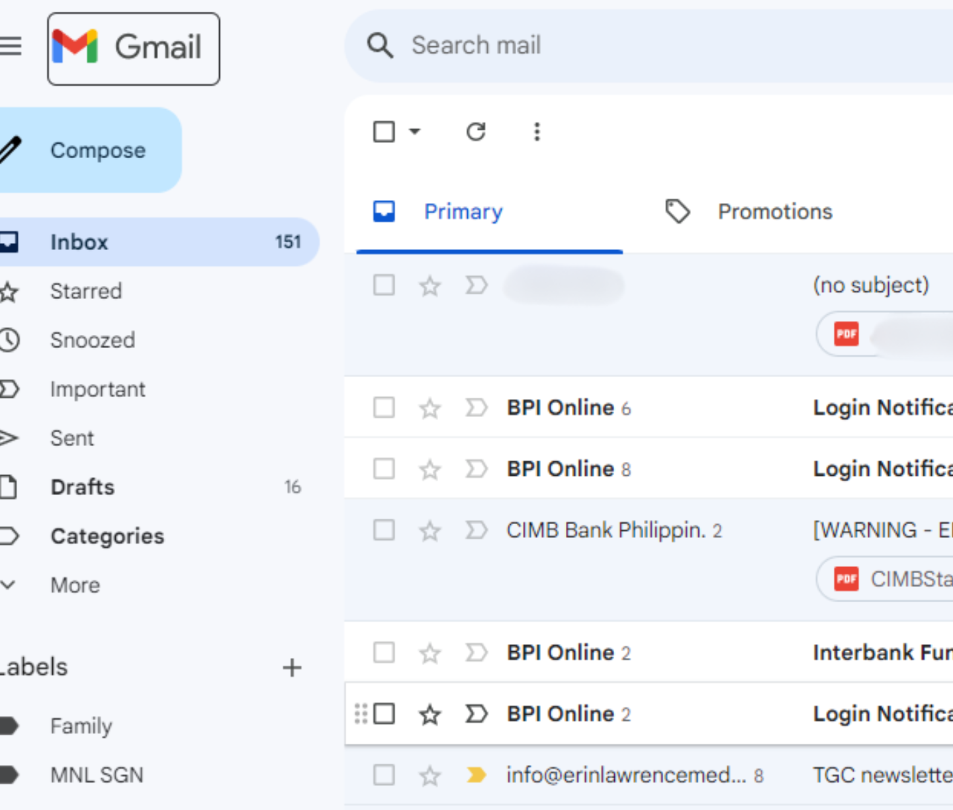Image resolution: width=953 pixels, height=810 pixels.
Task: Click the PDF attachment icon on CIMB email
Action: coord(846,578)
